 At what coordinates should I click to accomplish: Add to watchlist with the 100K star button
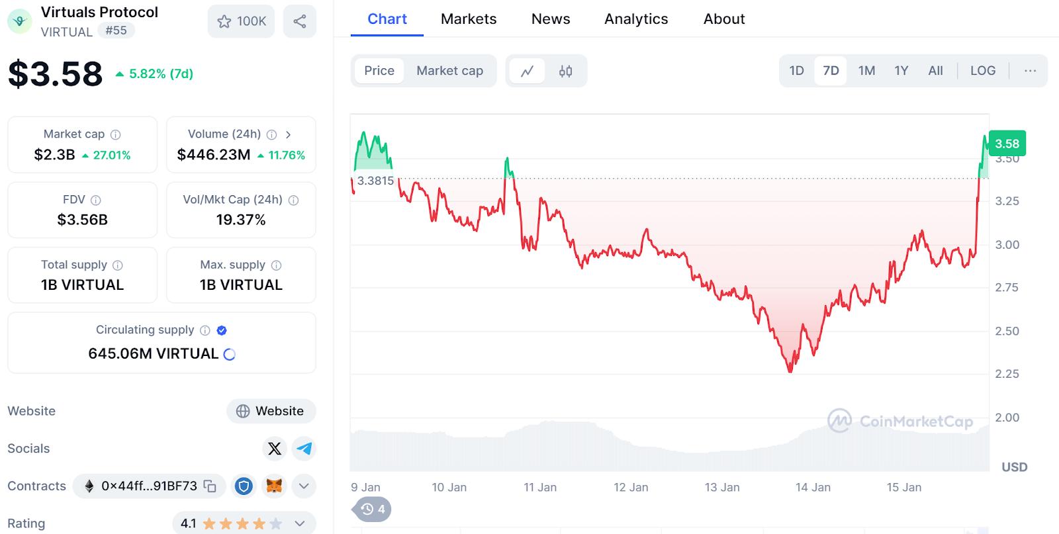(241, 21)
